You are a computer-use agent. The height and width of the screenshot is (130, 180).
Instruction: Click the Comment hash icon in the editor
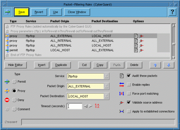(x=7, y=109)
